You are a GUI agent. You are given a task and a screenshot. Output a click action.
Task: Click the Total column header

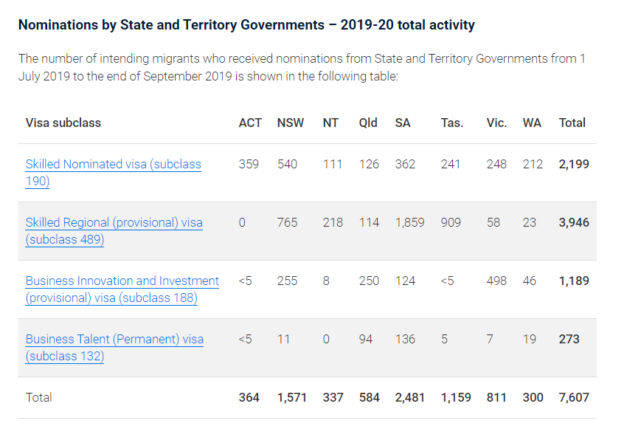pos(572,123)
